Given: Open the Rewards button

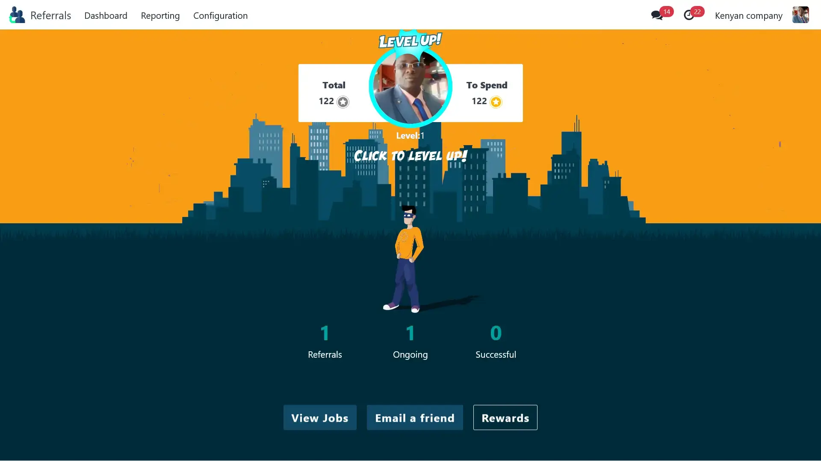Looking at the screenshot, I should tap(505, 417).
